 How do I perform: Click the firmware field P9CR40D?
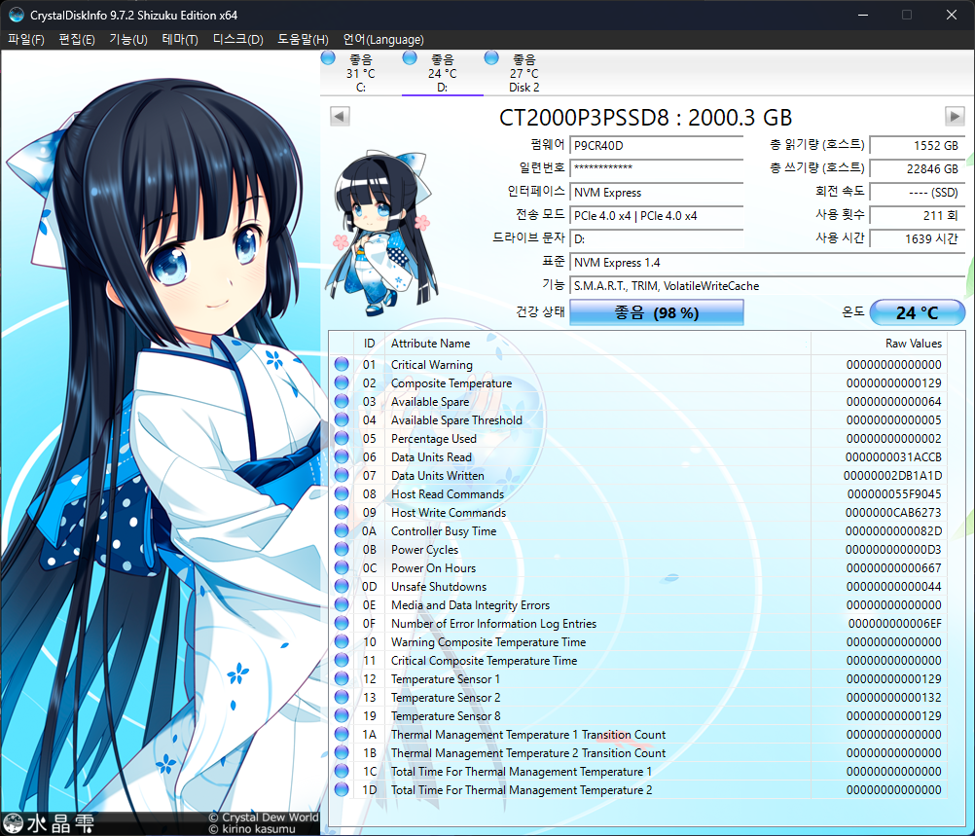coord(657,146)
